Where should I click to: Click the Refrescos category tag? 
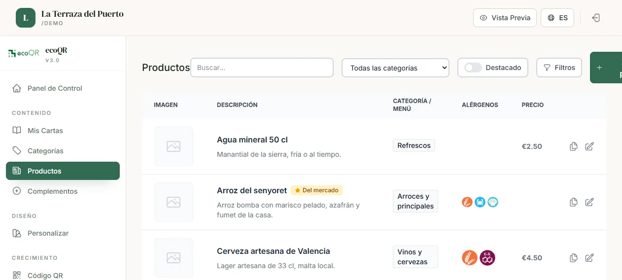point(414,145)
